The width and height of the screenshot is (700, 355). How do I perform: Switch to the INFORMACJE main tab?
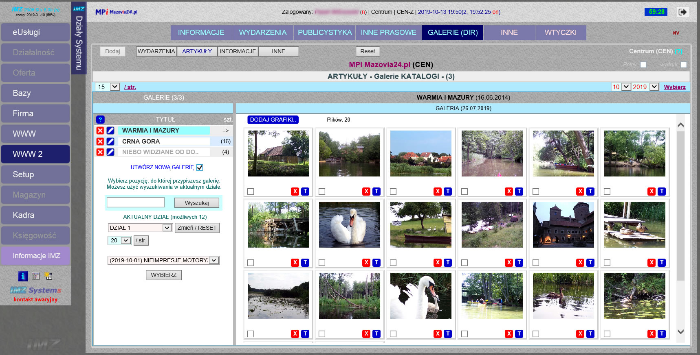[x=201, y=33]
